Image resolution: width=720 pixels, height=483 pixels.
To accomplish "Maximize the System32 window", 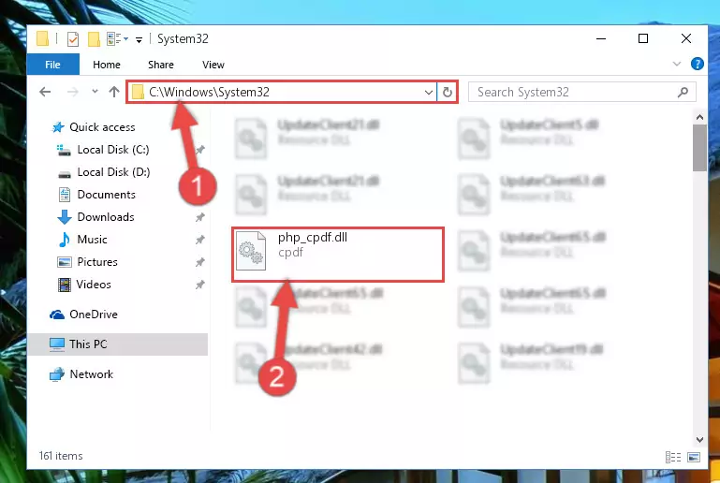I will pos(643,38).
